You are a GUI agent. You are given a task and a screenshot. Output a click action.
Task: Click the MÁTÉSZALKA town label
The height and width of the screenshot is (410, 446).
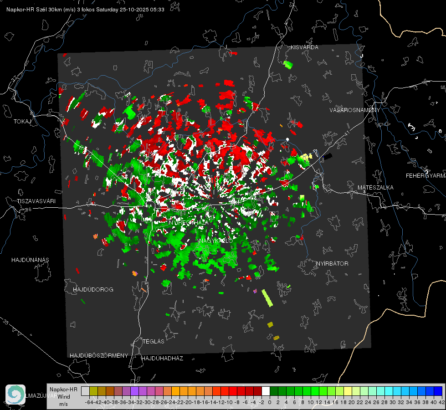[375, 187]
